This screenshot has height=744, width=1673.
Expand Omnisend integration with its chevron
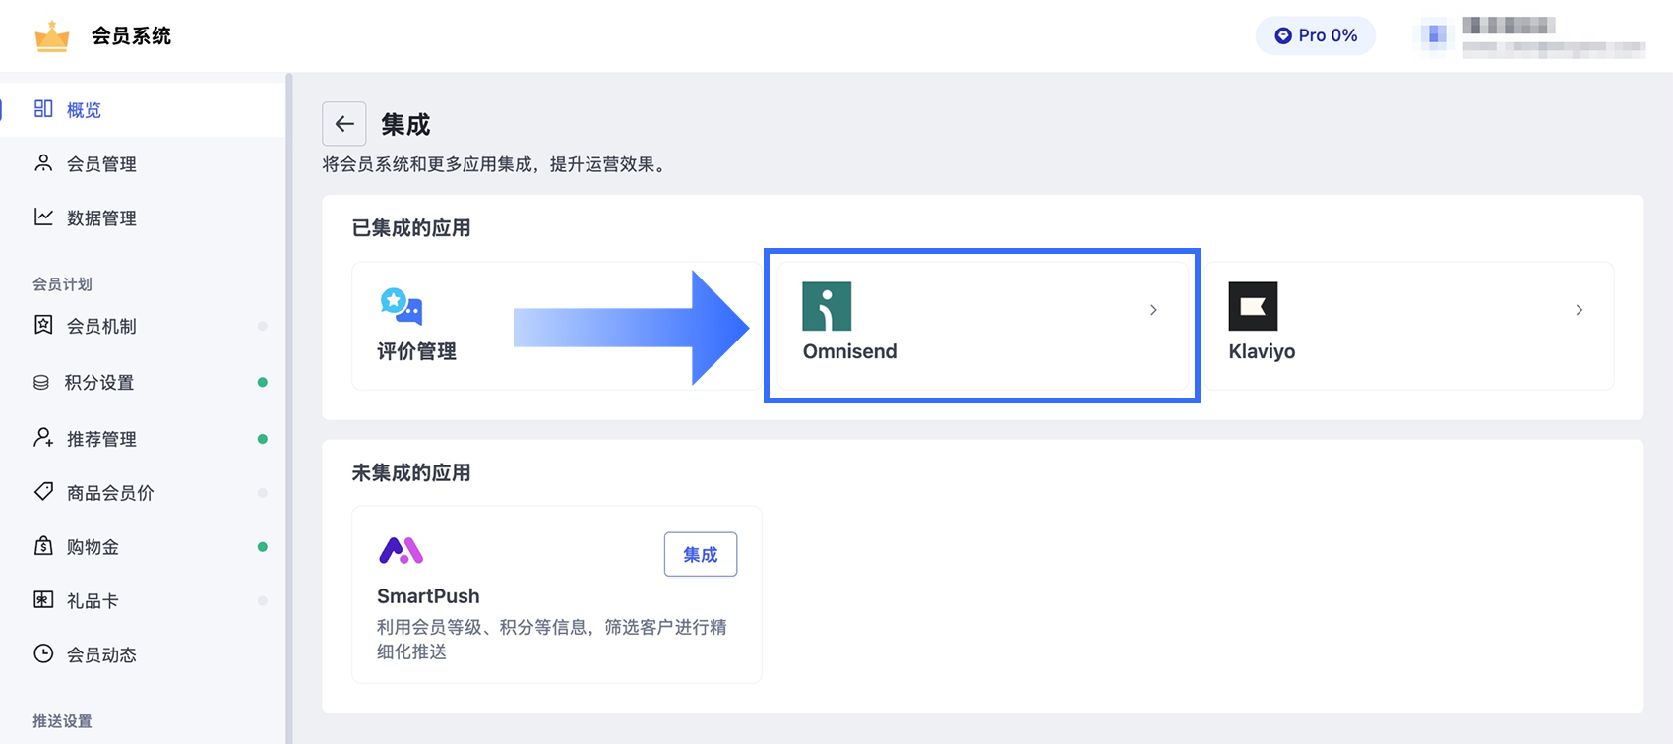pyautogui.click(x=1153, y=310)
